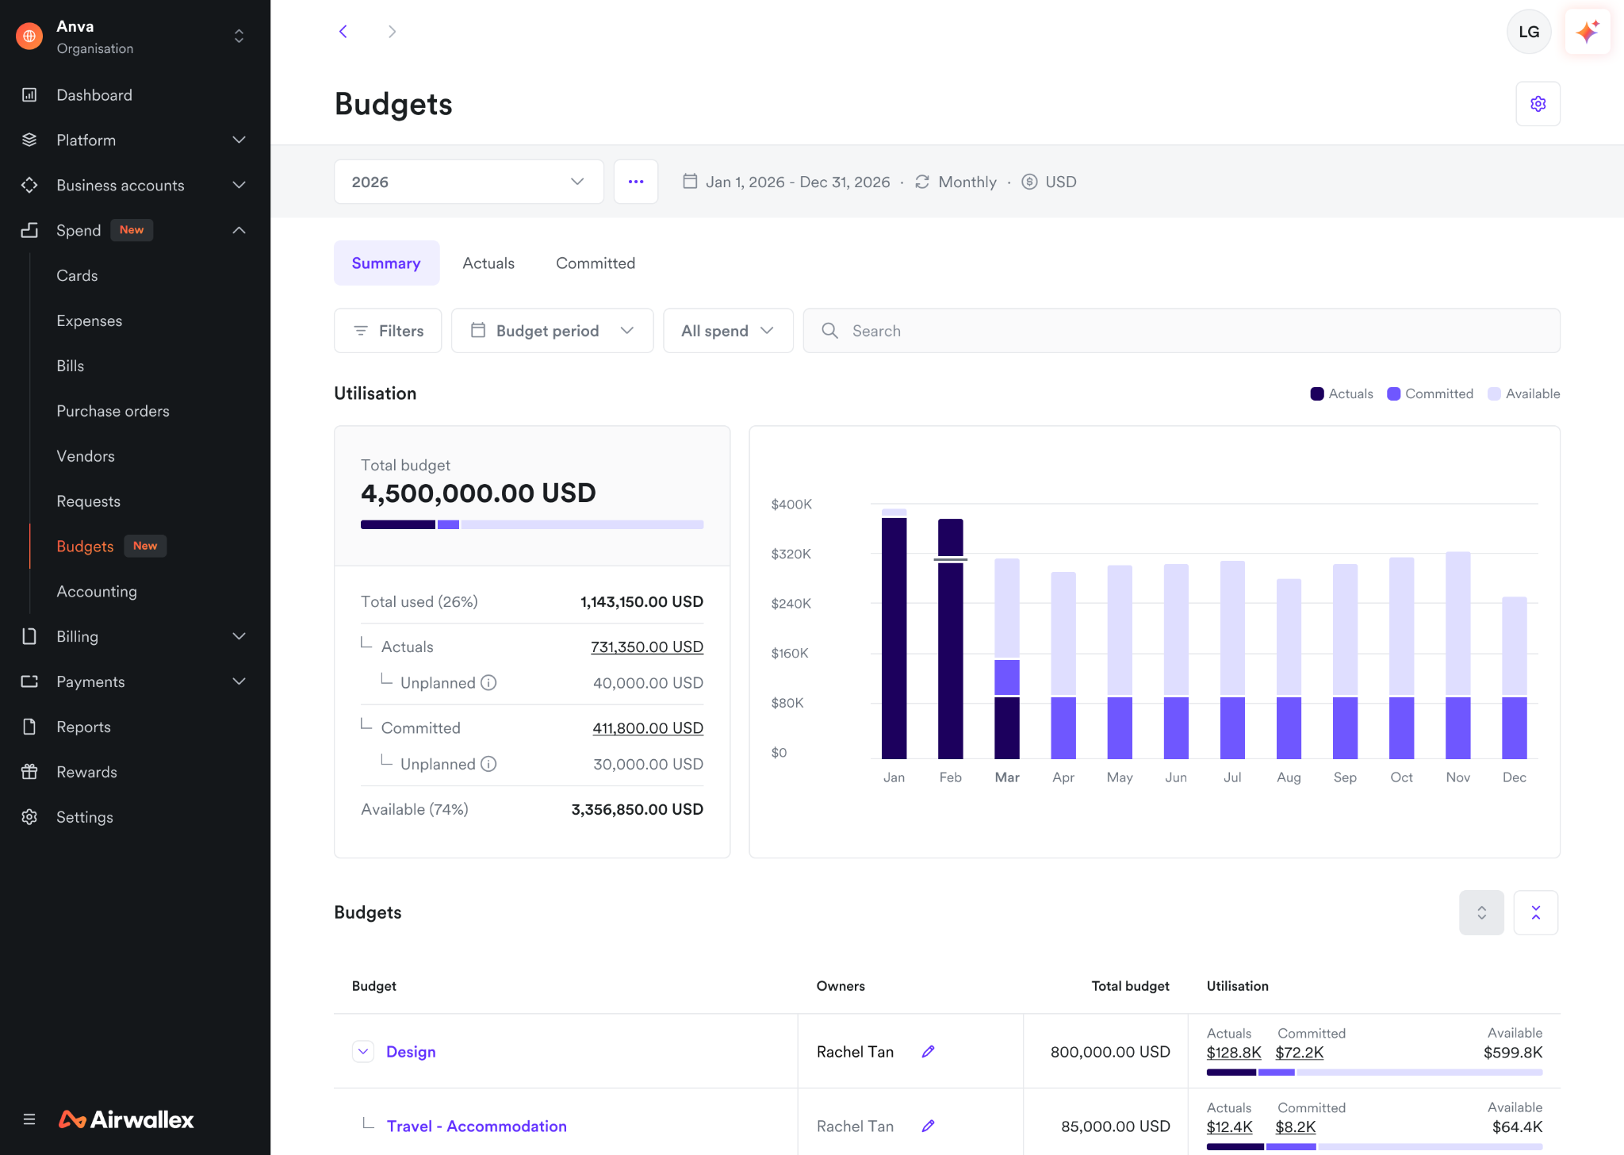The image size is (1624, 1155).
Task: Open Purchase orders in the sidebar
Action: (x=113, y=411)
